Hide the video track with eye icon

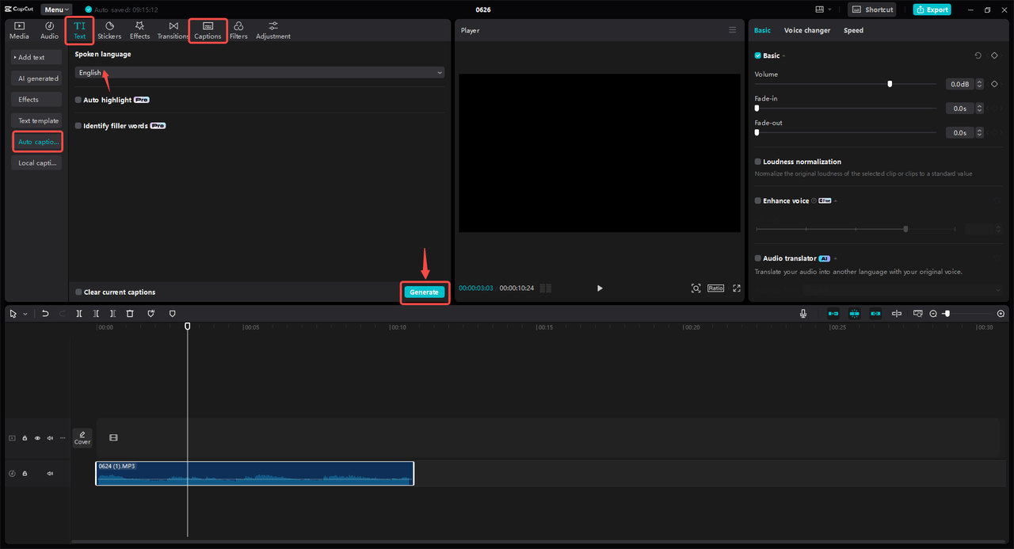point(37,438)
